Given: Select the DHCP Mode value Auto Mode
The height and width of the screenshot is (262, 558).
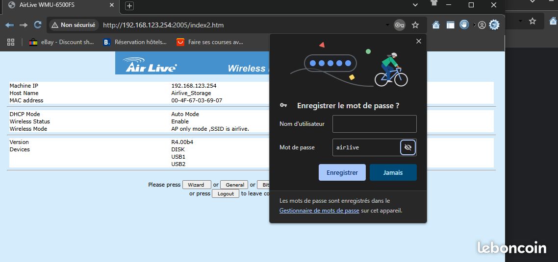Looking at the screenshot, I should [185, 114].
